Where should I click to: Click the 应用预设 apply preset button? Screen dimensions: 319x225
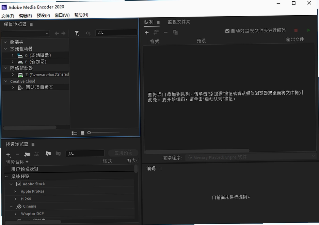tap(123, 153)
